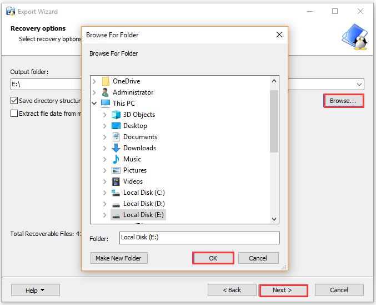Click the Downloads arrow icon

click(116, 148)
